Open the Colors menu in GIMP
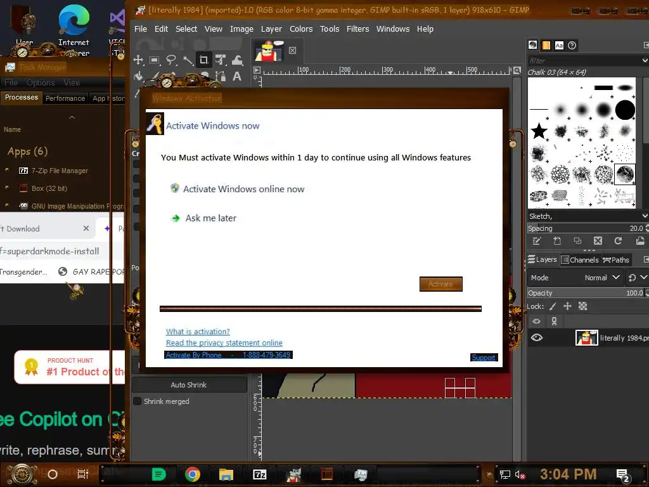 (x=301, y=29)
